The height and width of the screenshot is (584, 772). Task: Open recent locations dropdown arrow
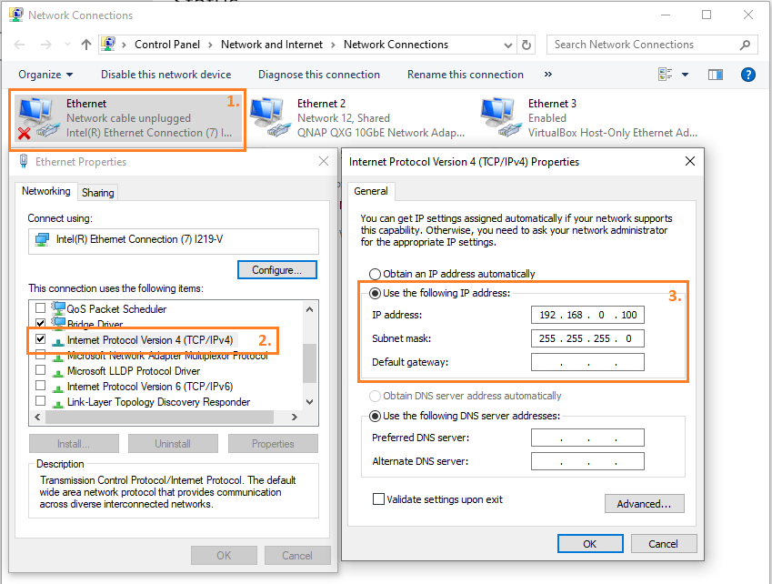click(x=67, y=45)
